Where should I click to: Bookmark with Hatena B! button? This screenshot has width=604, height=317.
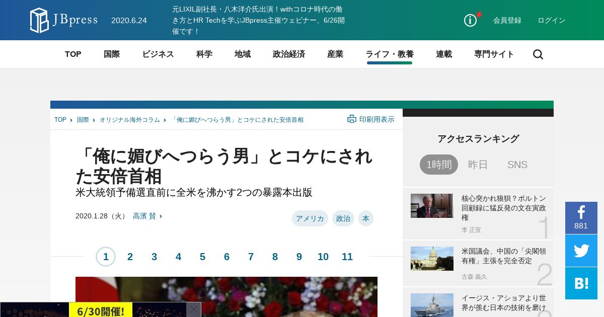581,283
